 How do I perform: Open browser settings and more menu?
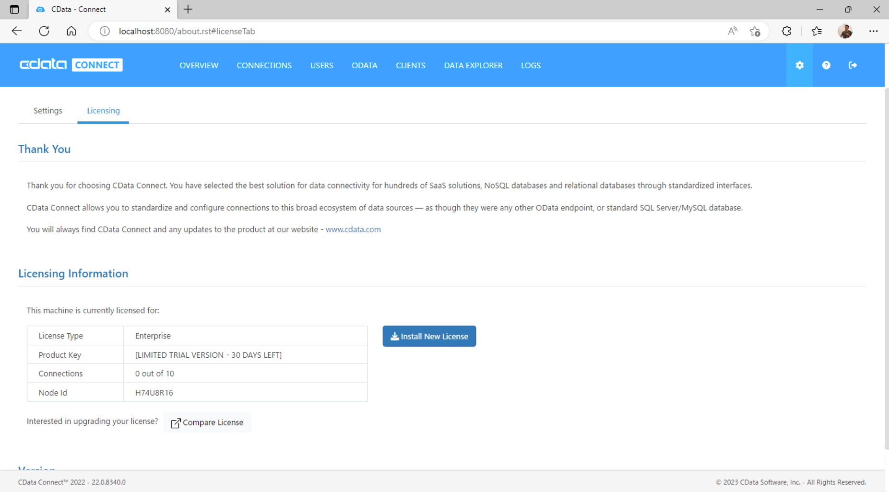pyautogui.click(x=873, y=31)
